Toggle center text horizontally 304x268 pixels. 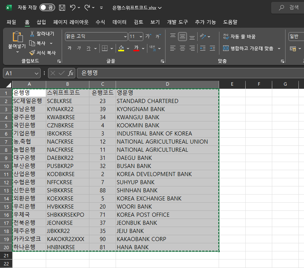tap(182, 48)
